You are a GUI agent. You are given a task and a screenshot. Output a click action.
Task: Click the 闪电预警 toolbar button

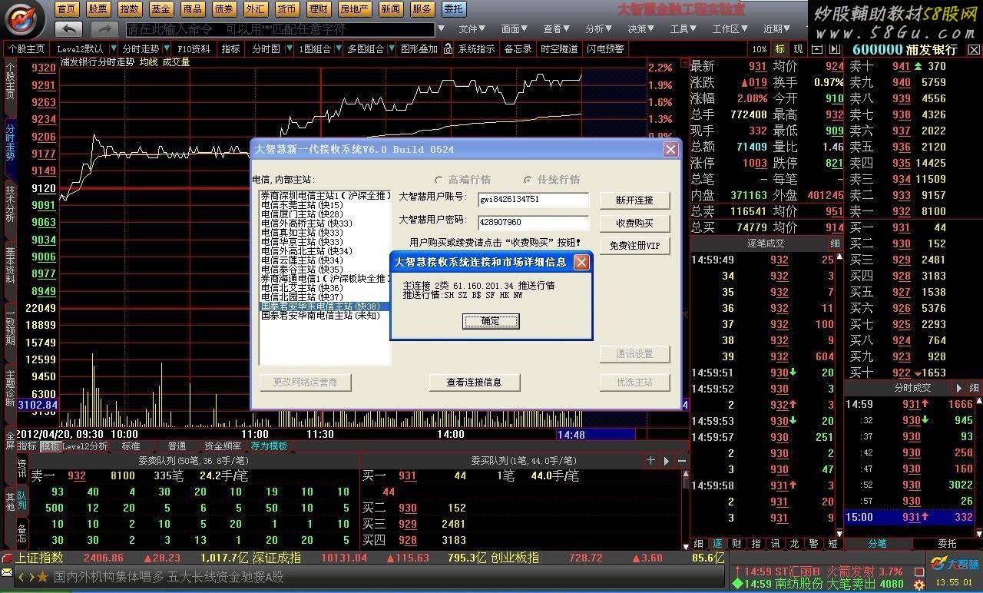click(x=606, y=48)
